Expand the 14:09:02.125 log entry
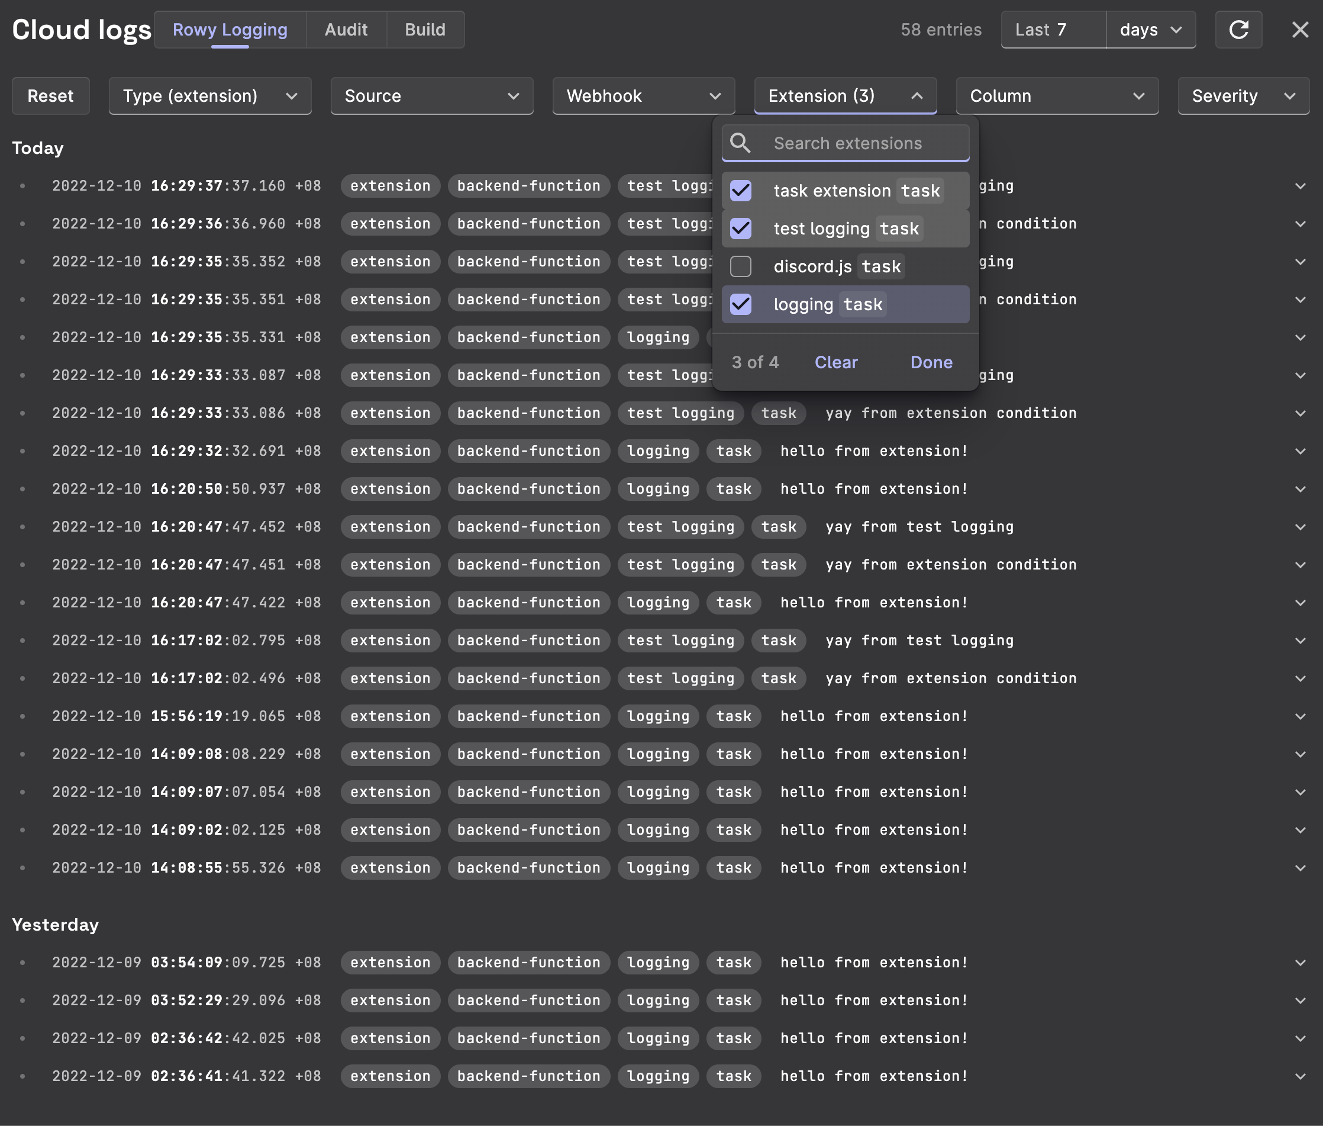The width and height of the screenshot is (1323, 1126). point(1300,831)
